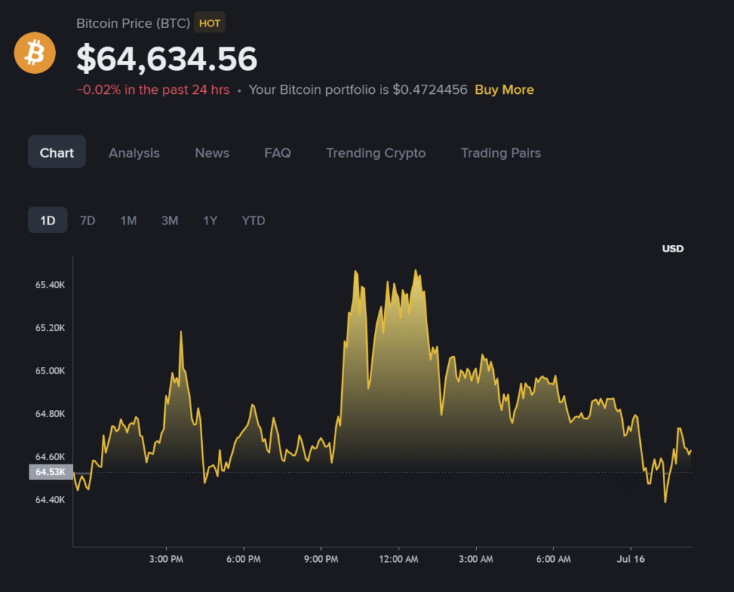
Task: Click the 64.53K price marker label
Action: point(51,472)
